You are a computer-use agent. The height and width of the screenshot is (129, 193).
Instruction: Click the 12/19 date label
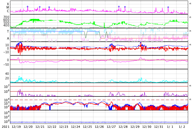[x=16, y=127]
